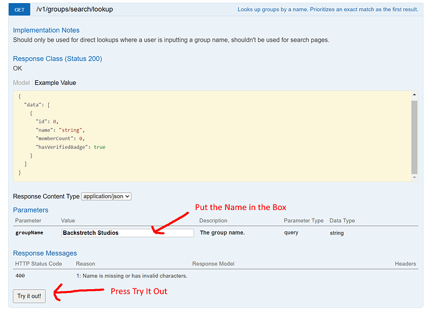Click the 400 HTTP status code

click(20, 275)
